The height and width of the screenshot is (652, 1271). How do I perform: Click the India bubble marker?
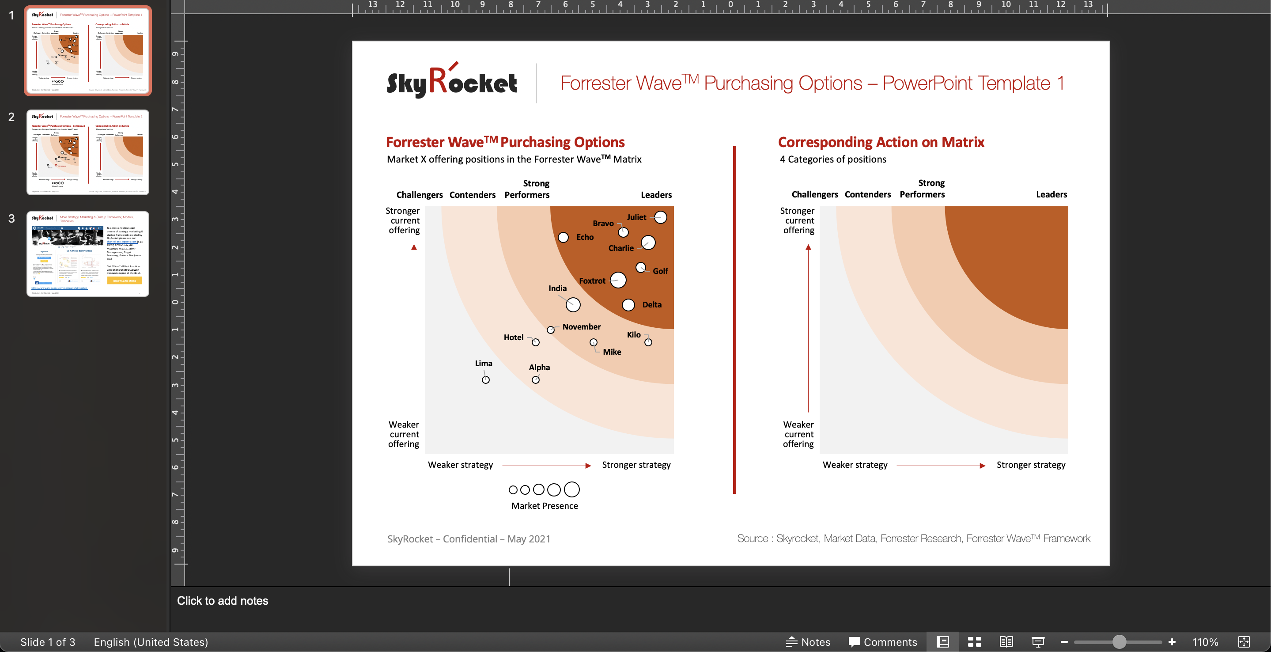[x=573, y=304]
